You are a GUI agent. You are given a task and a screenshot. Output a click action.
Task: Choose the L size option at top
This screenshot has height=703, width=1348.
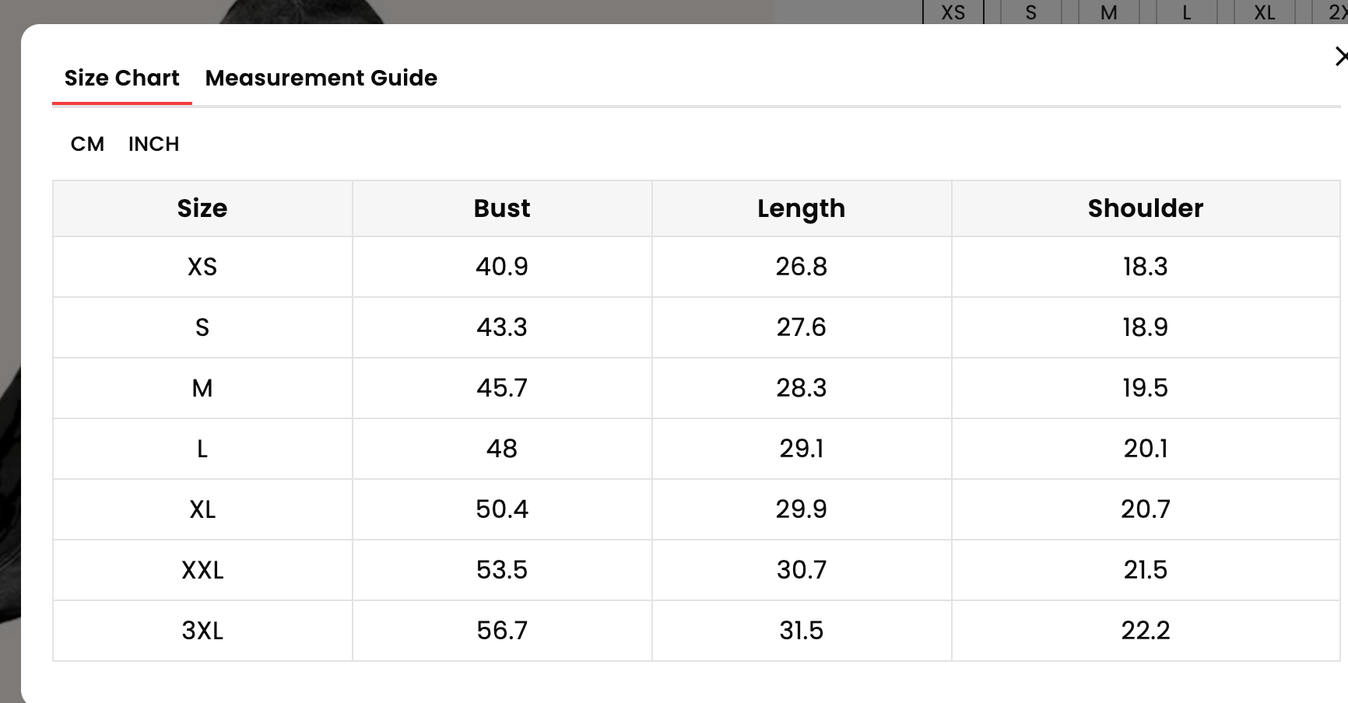1186,12
